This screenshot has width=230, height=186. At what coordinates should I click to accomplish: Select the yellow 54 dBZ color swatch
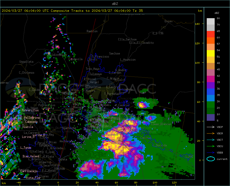(x=211, y=53)
